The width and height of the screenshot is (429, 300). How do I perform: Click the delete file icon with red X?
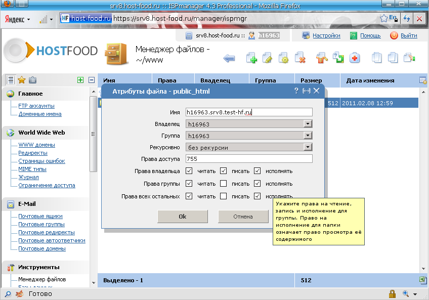300,59
